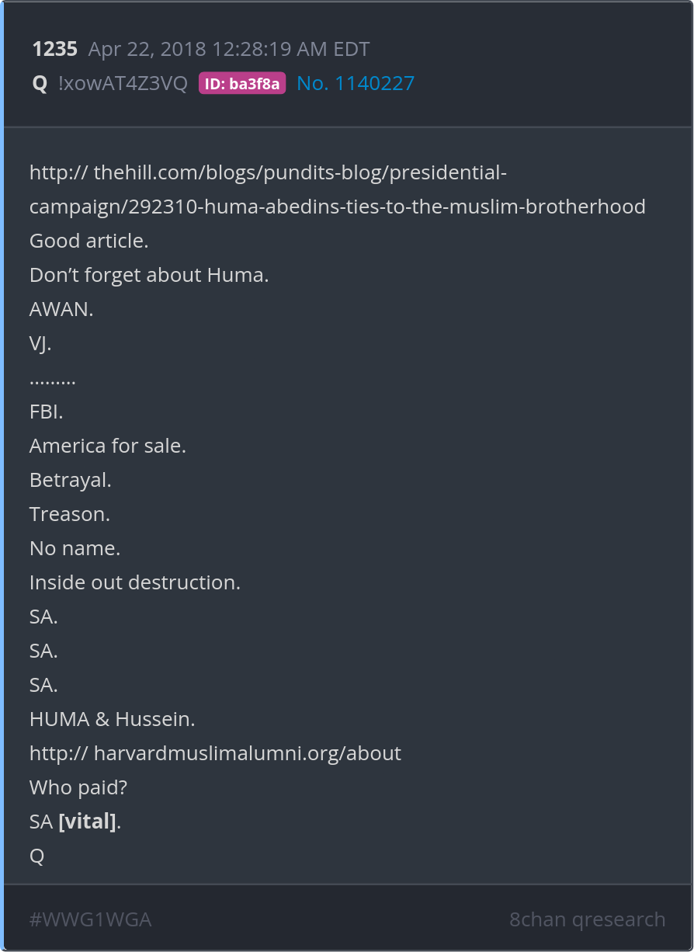Click the Apr 22, 2018 timestamp
Screen dimensions: 694x952
[229, 50]
